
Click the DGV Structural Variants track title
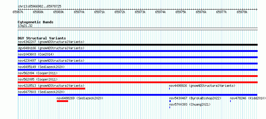42,38
